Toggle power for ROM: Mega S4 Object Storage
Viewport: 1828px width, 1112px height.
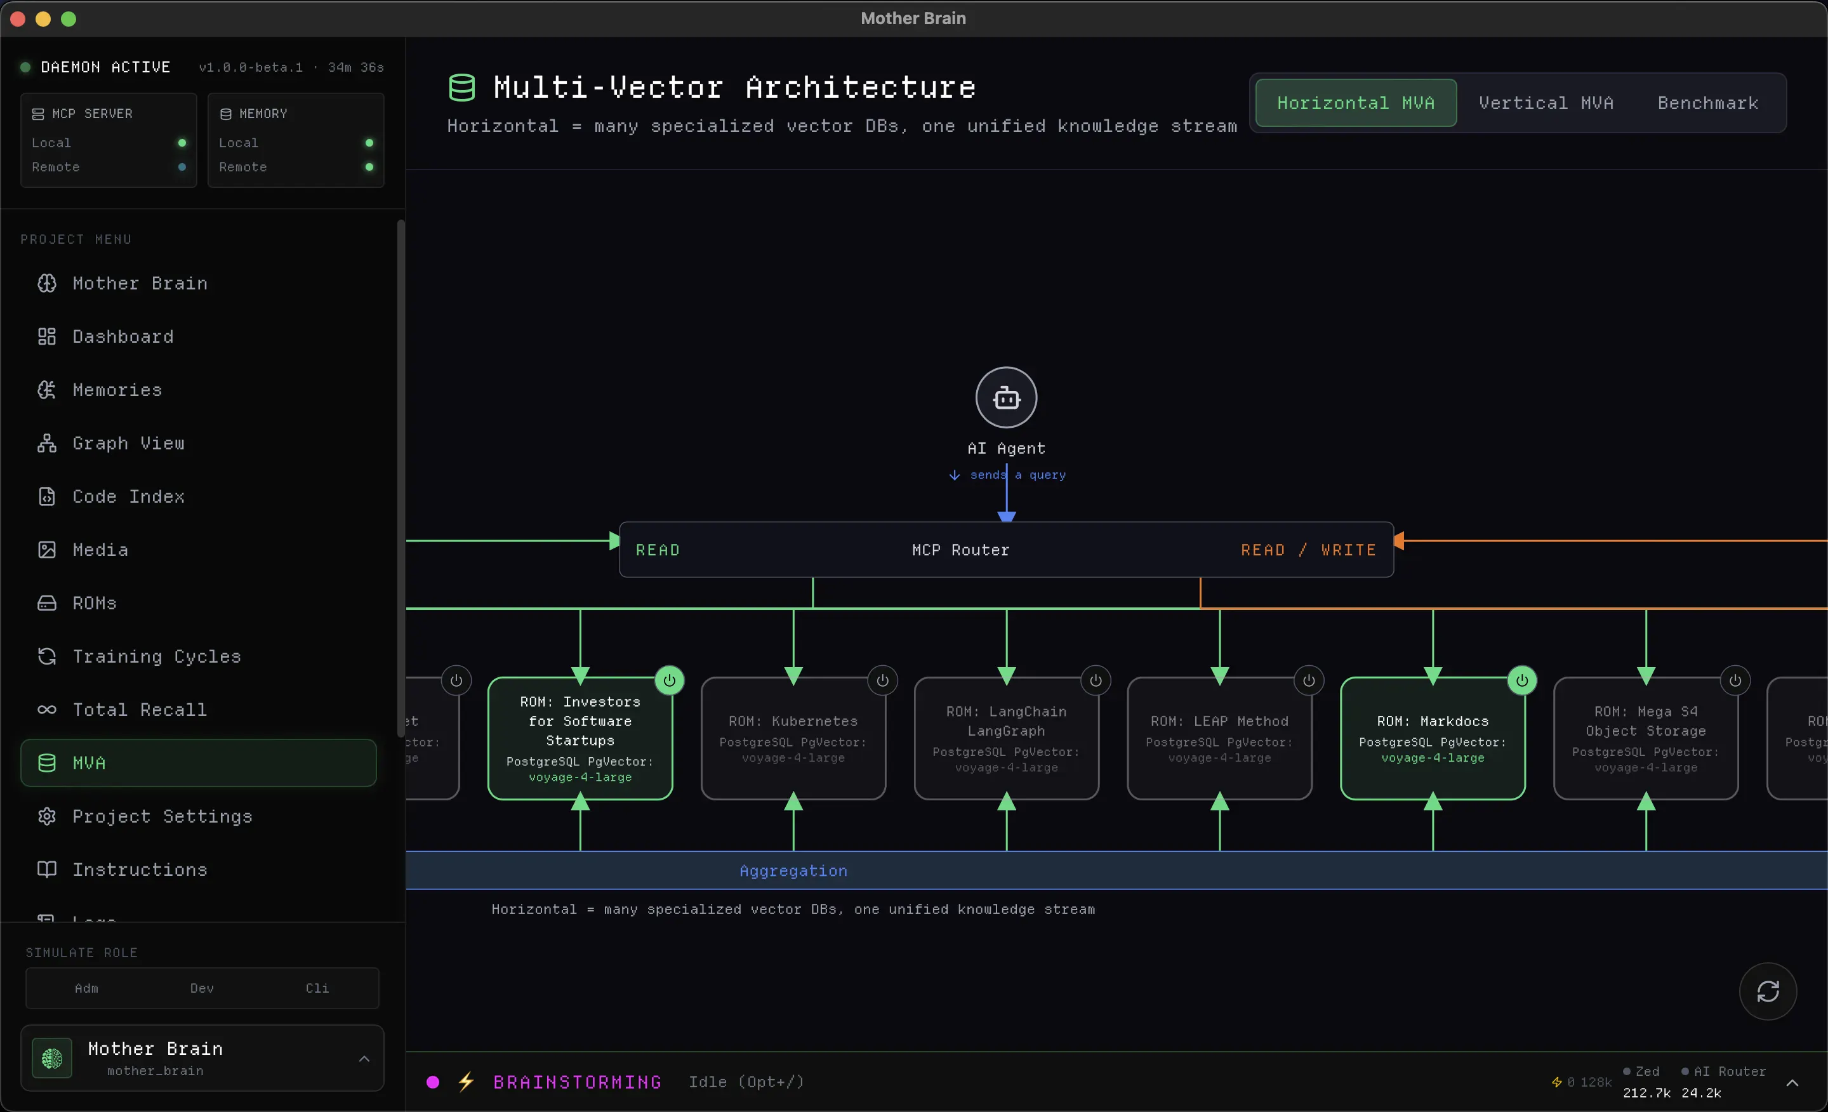coord(1735,680)
